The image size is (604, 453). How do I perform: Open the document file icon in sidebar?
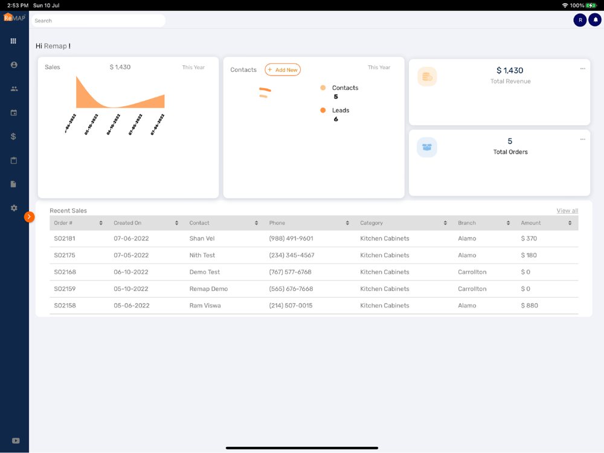coord(13,184)
